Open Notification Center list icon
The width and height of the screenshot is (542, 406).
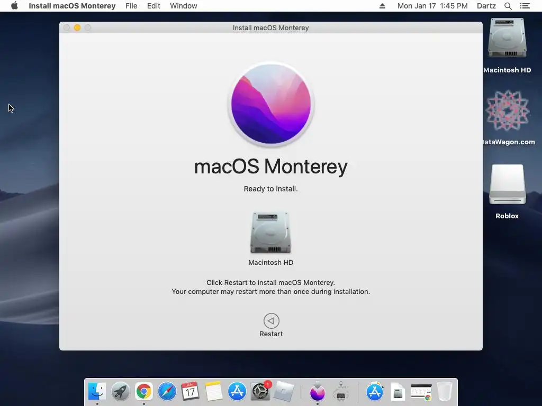point(525,6)
